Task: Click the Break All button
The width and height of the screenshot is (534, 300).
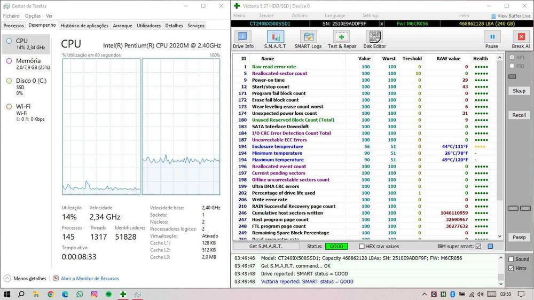Action: [521, 40]
